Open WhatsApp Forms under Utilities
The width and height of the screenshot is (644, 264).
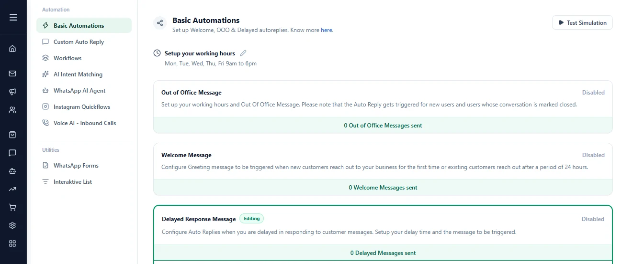click(84, 166)
